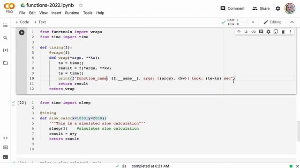Click the Colab PRO logo
This screenshot has width=300, height=168.
click(9, 8)
